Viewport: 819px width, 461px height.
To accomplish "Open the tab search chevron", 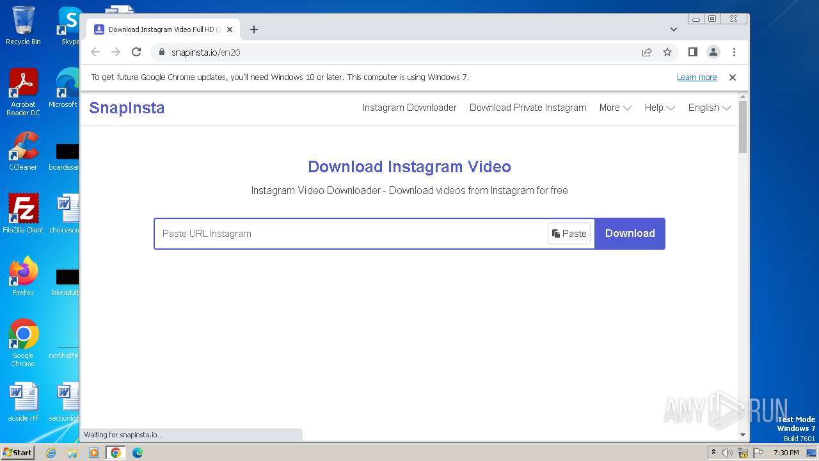I will 674,29.
